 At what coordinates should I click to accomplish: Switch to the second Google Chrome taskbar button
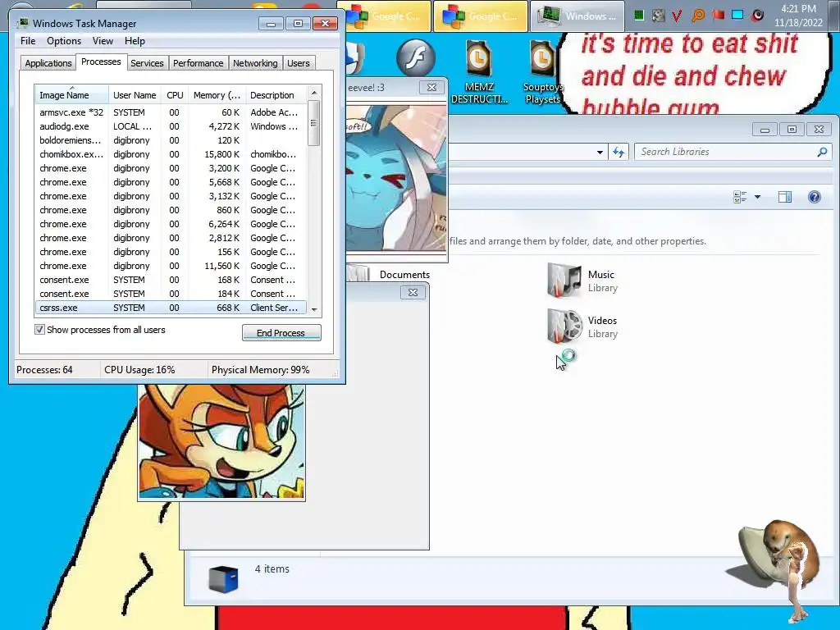tap(480, 16)
